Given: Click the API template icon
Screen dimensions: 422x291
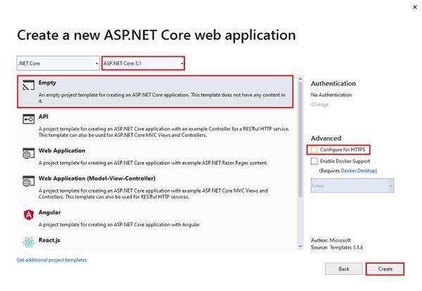Looking at the screenshot, I should pyautogui.click(x=27, y=120).
